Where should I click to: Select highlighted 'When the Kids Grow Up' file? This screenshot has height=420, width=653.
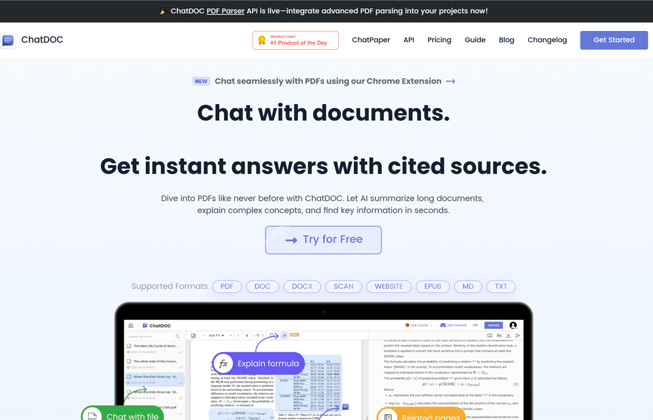coord(155,380)
